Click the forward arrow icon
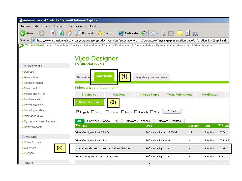The width and height of the screenshot is (242, 181). point(42,33)
